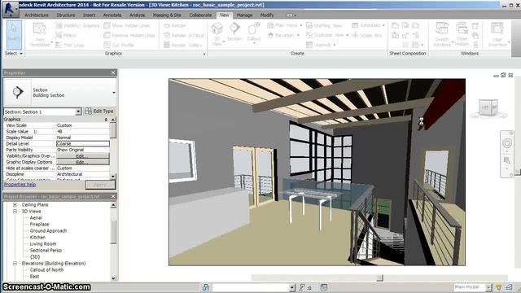The image size is (521, 293).
Task: Select the Modify tool
Action: point(14,34)
